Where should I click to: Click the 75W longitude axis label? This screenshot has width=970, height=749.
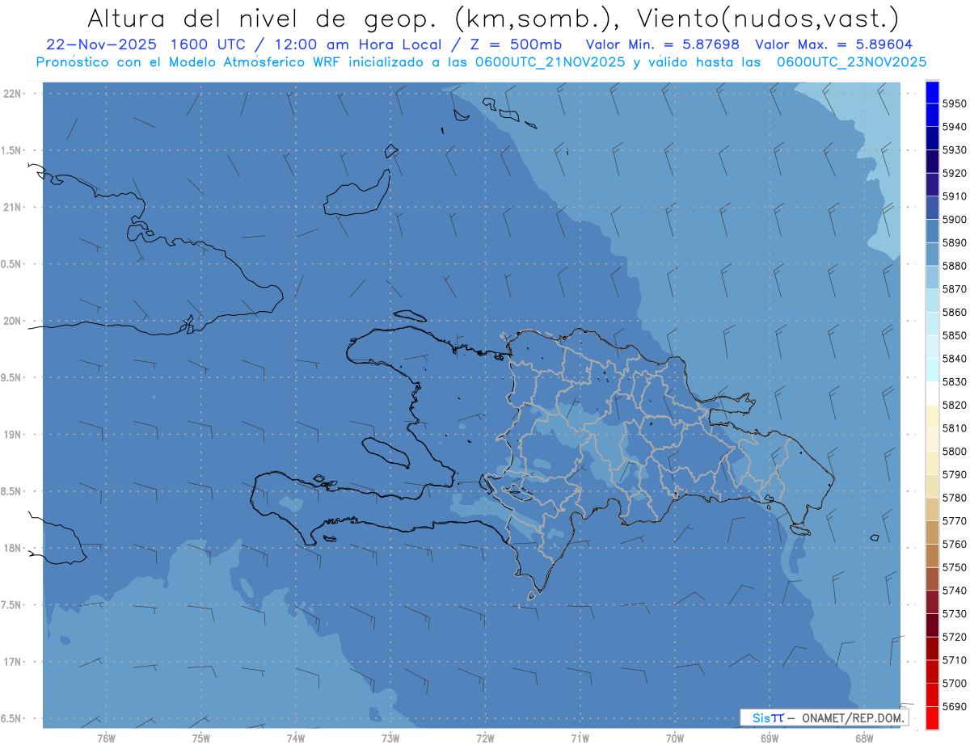201,738
